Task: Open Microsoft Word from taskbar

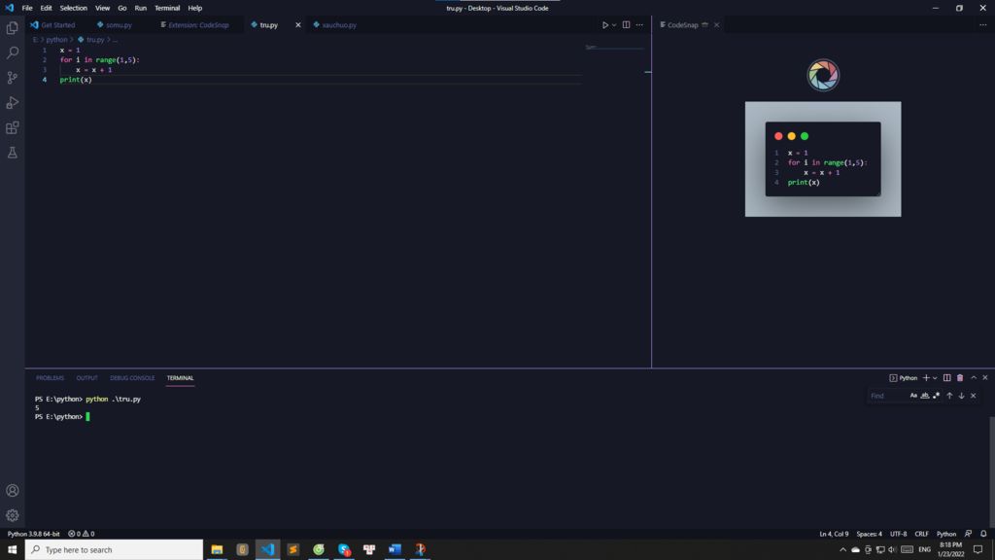Action: (x=395, y=549)
